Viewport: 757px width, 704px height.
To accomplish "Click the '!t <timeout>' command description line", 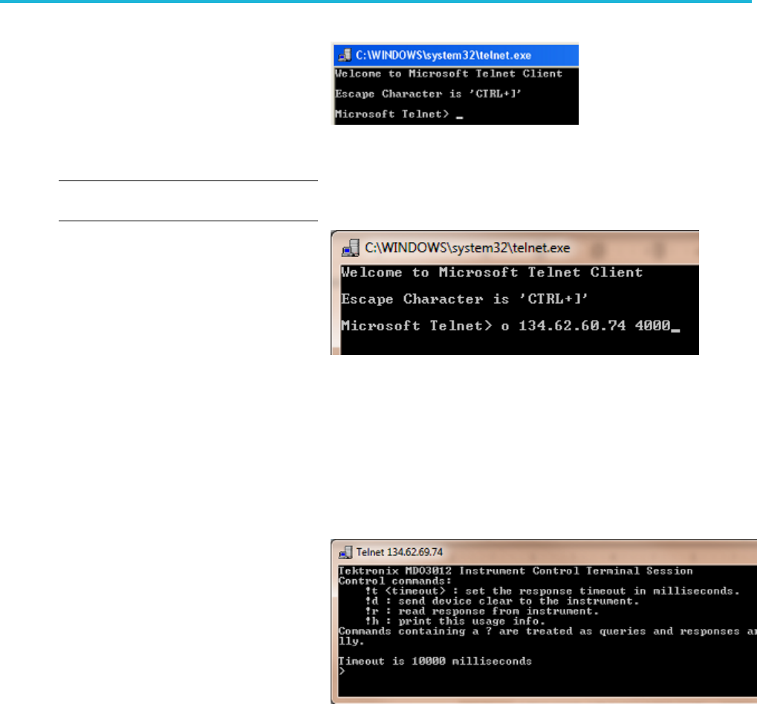I will (552, 591).
